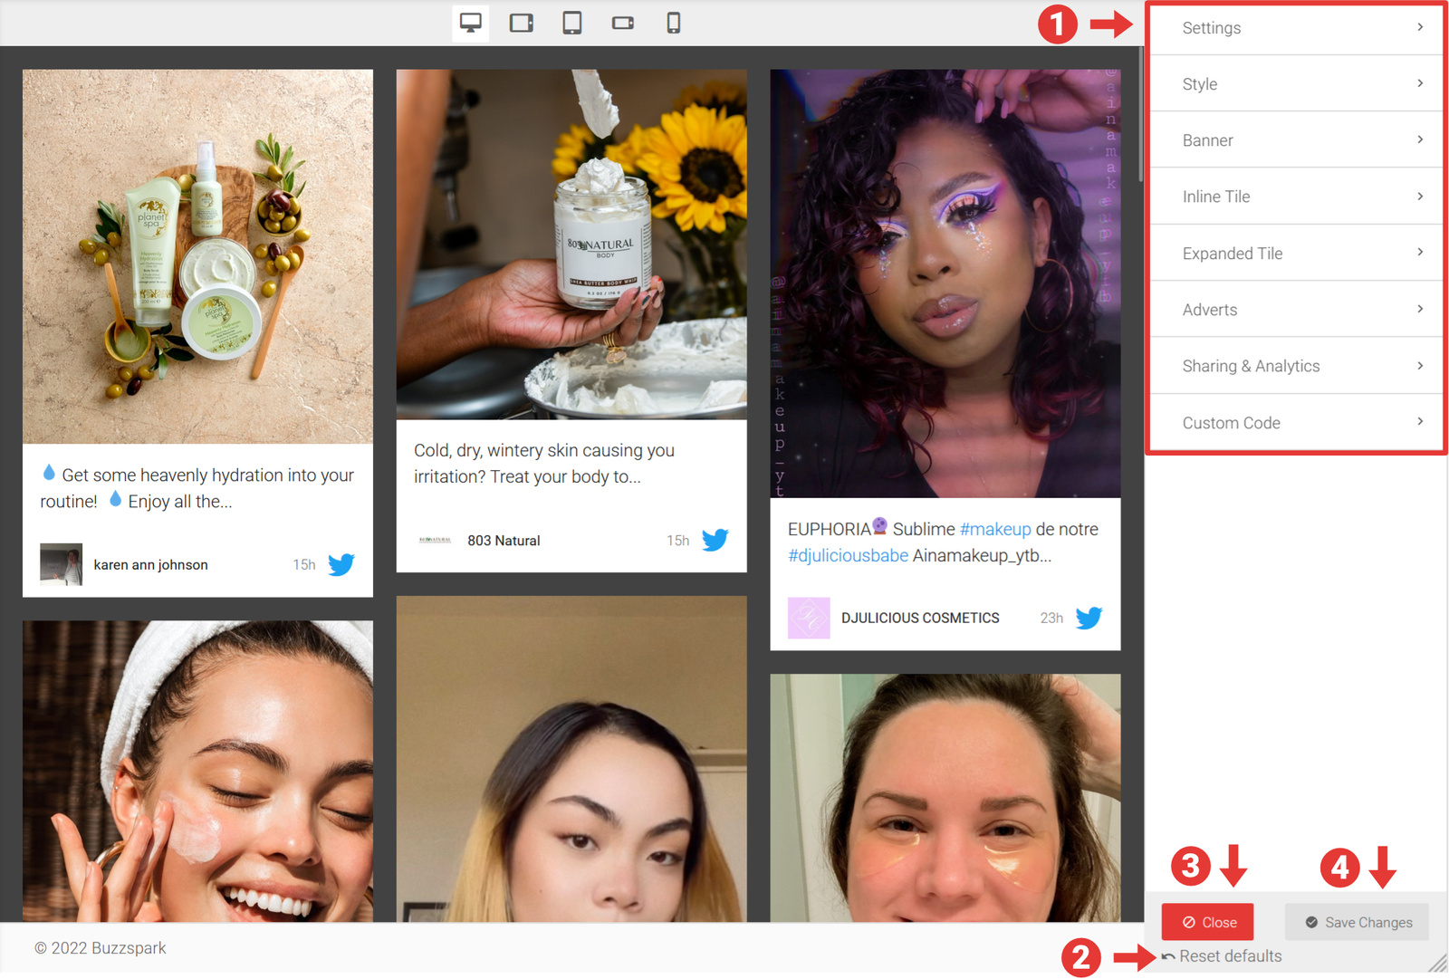This screenshot has height=979, width=1449.
Task: Switch to tablet portrait preview
Action: tap(571, 23)
